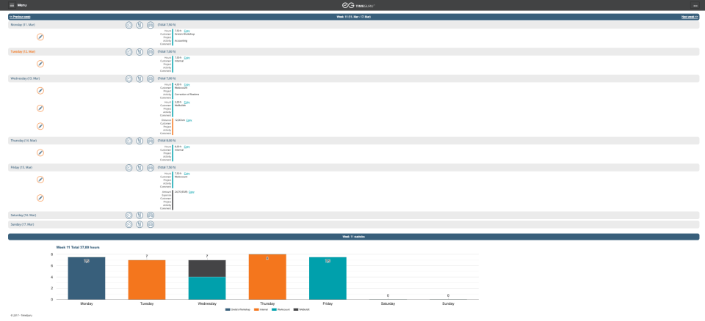Go to Previous week
The height and width of the screenshot is (321, 705).
(20, 17)
